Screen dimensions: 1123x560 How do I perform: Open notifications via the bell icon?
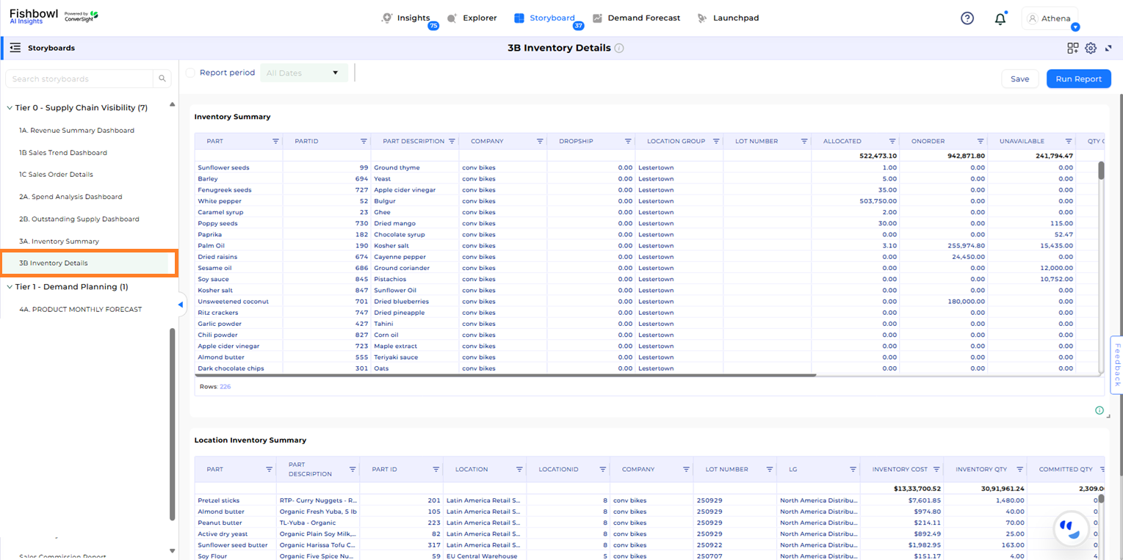pyautogui.click(x=1000, y=18)
